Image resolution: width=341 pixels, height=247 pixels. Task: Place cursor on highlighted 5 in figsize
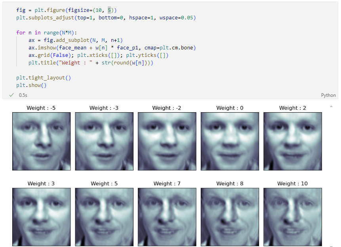(109, 10)
